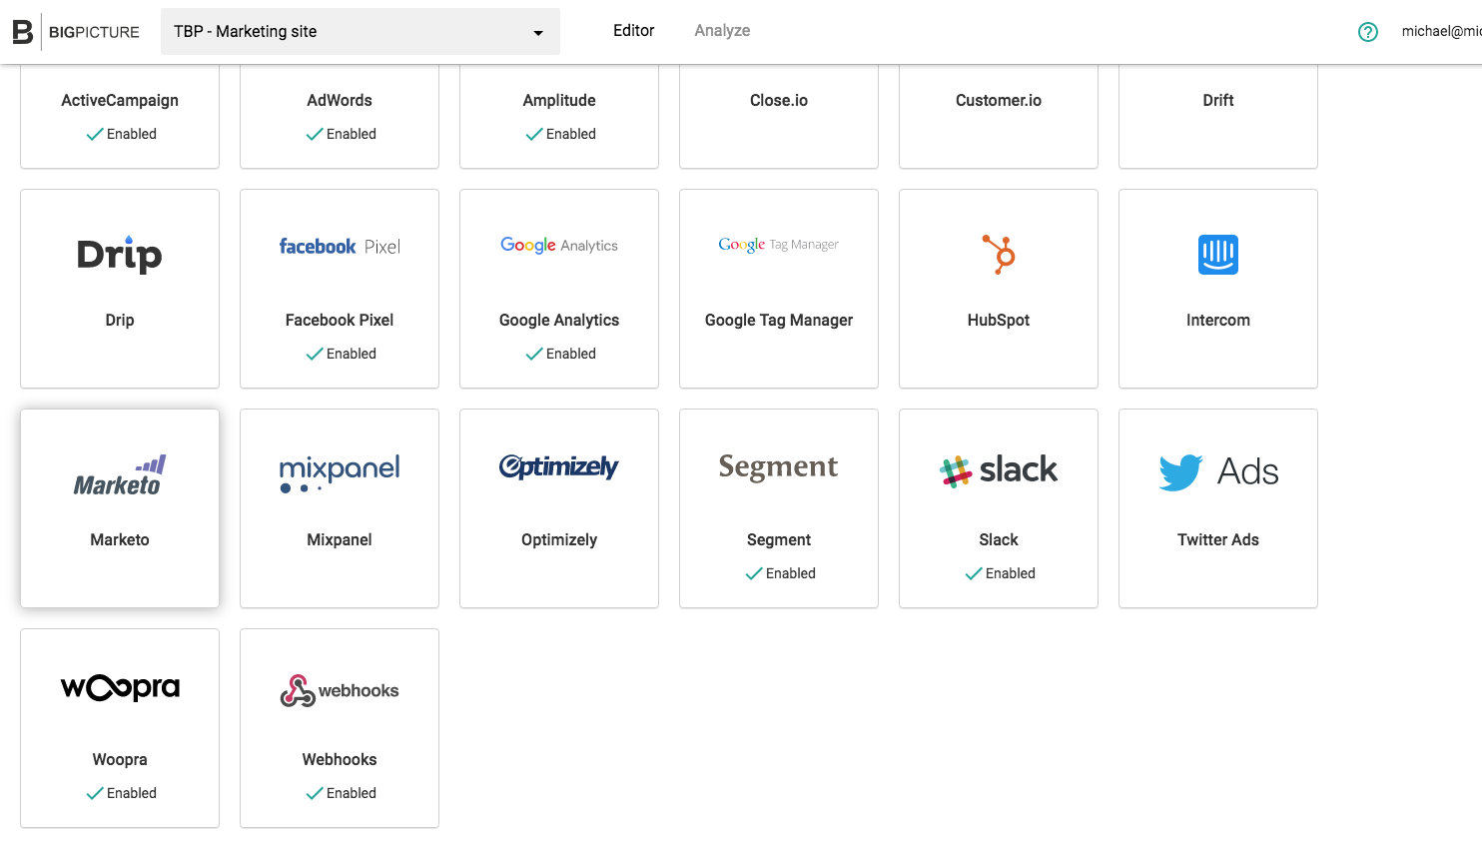Open the project selector dropdown arrow
Image resolution: width=1482 pixels, height=843 pixels.
pyautogui.click(x=538, y=33)
